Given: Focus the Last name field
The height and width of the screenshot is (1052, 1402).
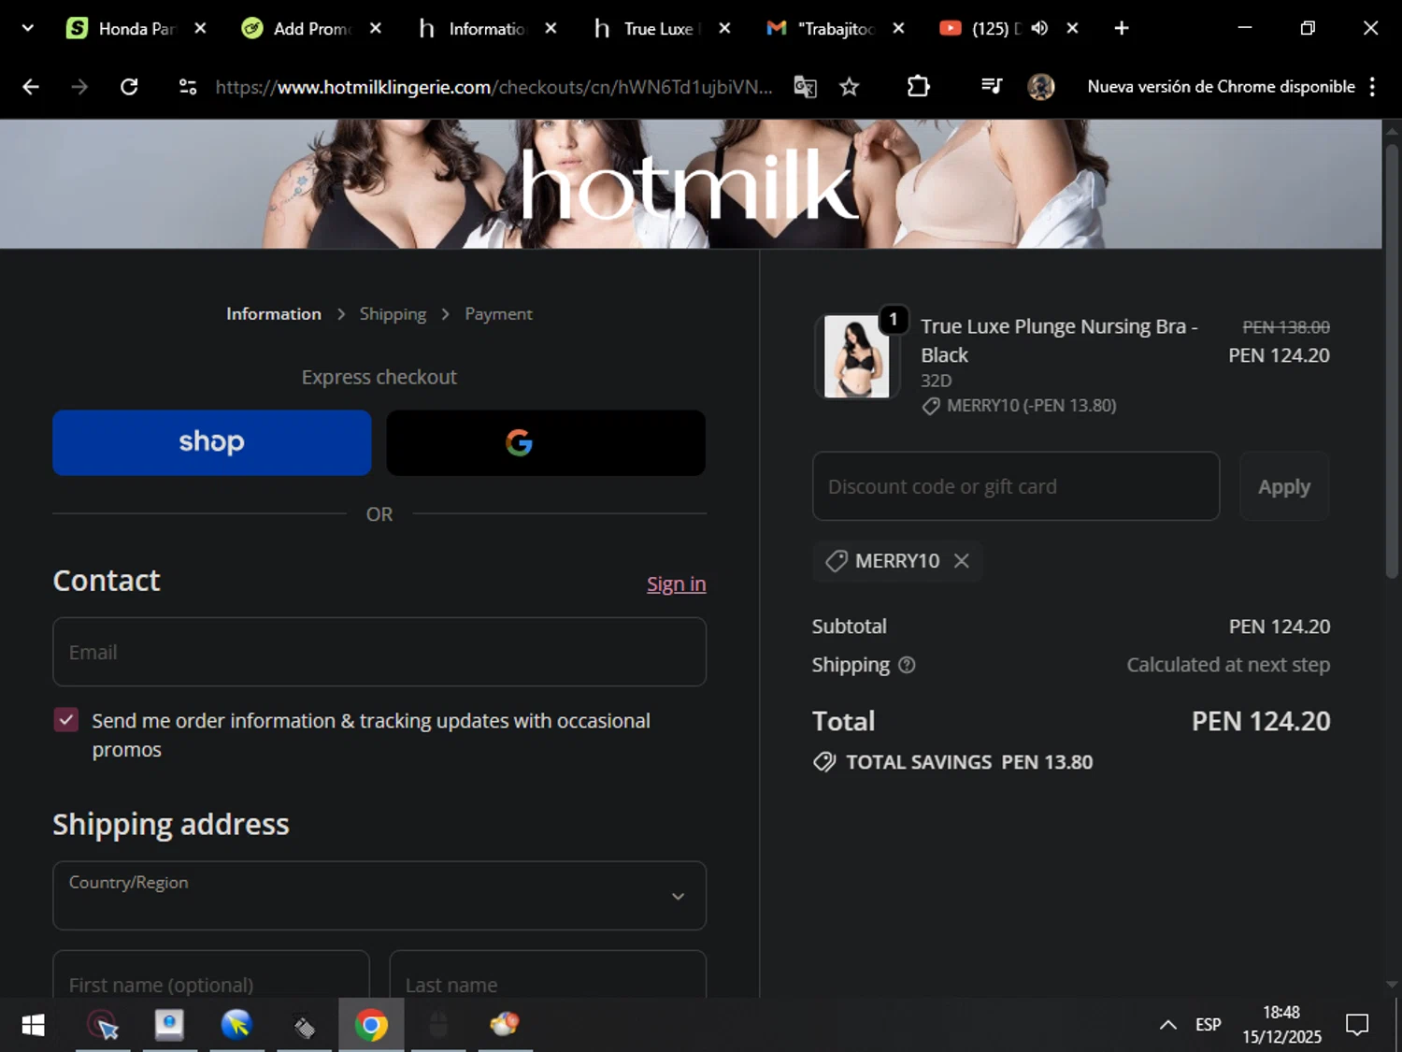Looking at the screenshot, I should pos(548,974).
